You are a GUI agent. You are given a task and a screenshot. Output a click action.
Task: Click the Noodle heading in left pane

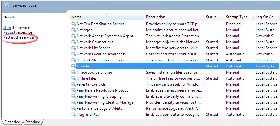click(x=10, y=17)
